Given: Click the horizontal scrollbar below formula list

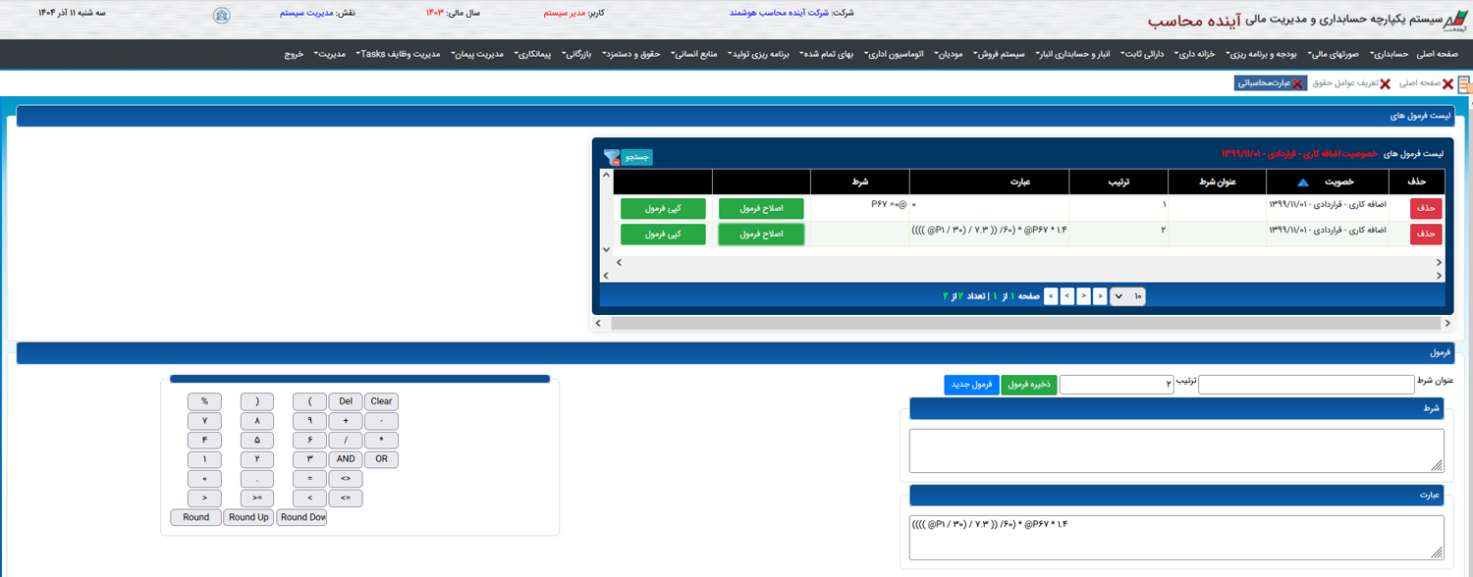Looking at the screenshot, I should [x=1021, y=323].
